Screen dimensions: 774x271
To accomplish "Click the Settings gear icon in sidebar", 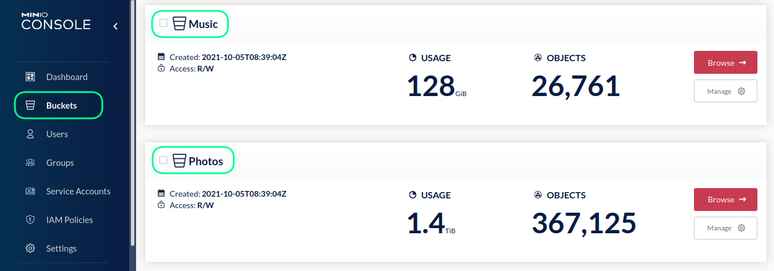I will (31, 248).
